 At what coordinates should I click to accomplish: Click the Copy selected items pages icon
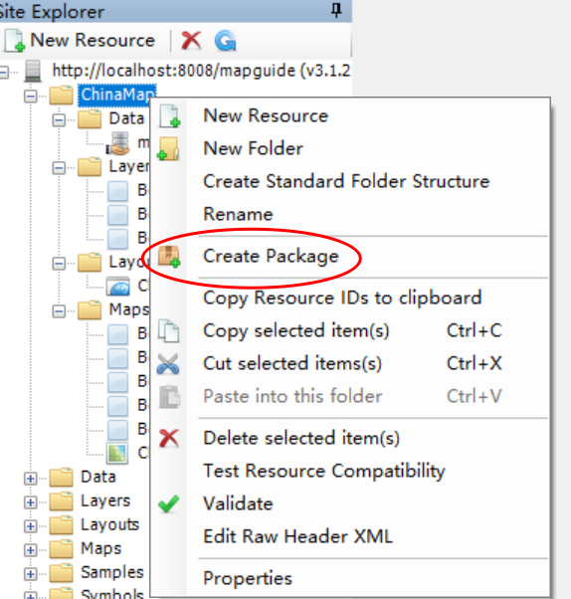coord(168,330)
